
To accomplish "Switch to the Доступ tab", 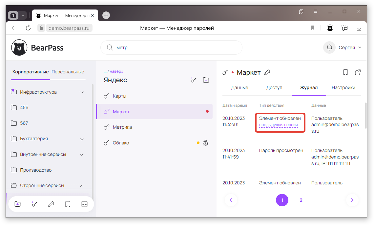I will click(x=274, y=87).
